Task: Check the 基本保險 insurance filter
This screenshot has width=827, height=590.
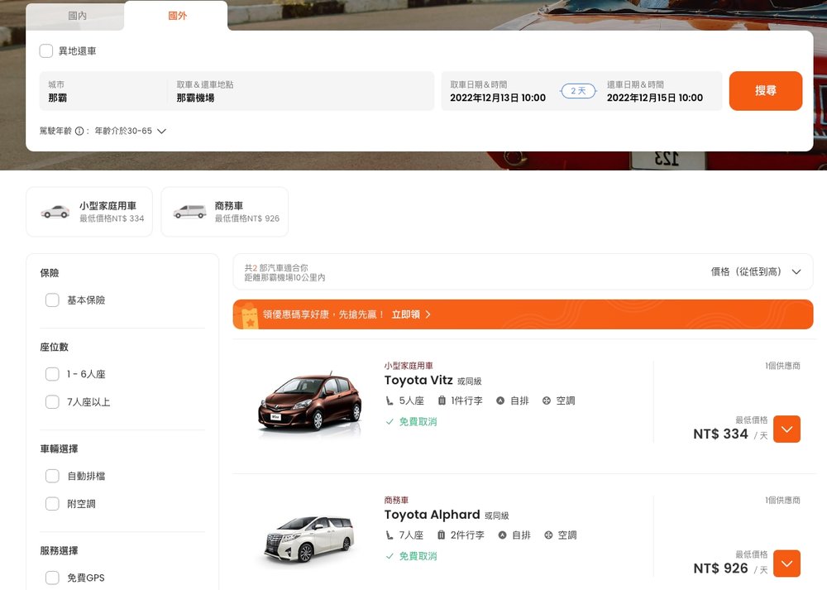Action: pos(52,300)
